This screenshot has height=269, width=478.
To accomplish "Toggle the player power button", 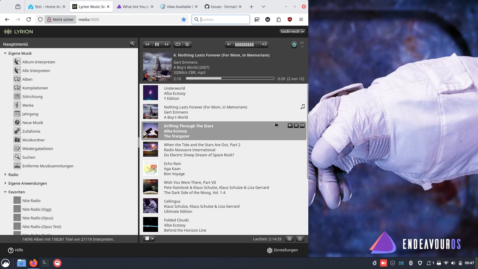I will (x=294, y=45).
